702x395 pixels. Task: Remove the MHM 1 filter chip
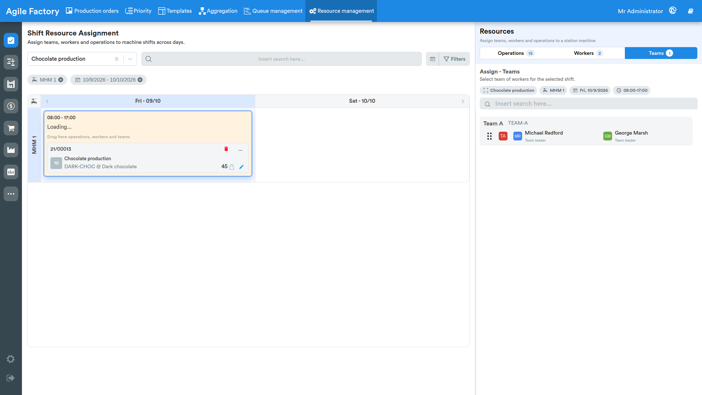pyautogui.click(x=61, y=80)
